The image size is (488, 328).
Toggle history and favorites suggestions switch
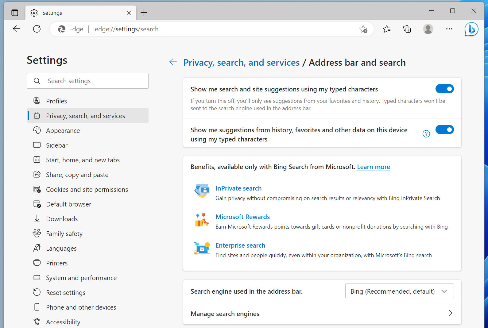(445, 129)
